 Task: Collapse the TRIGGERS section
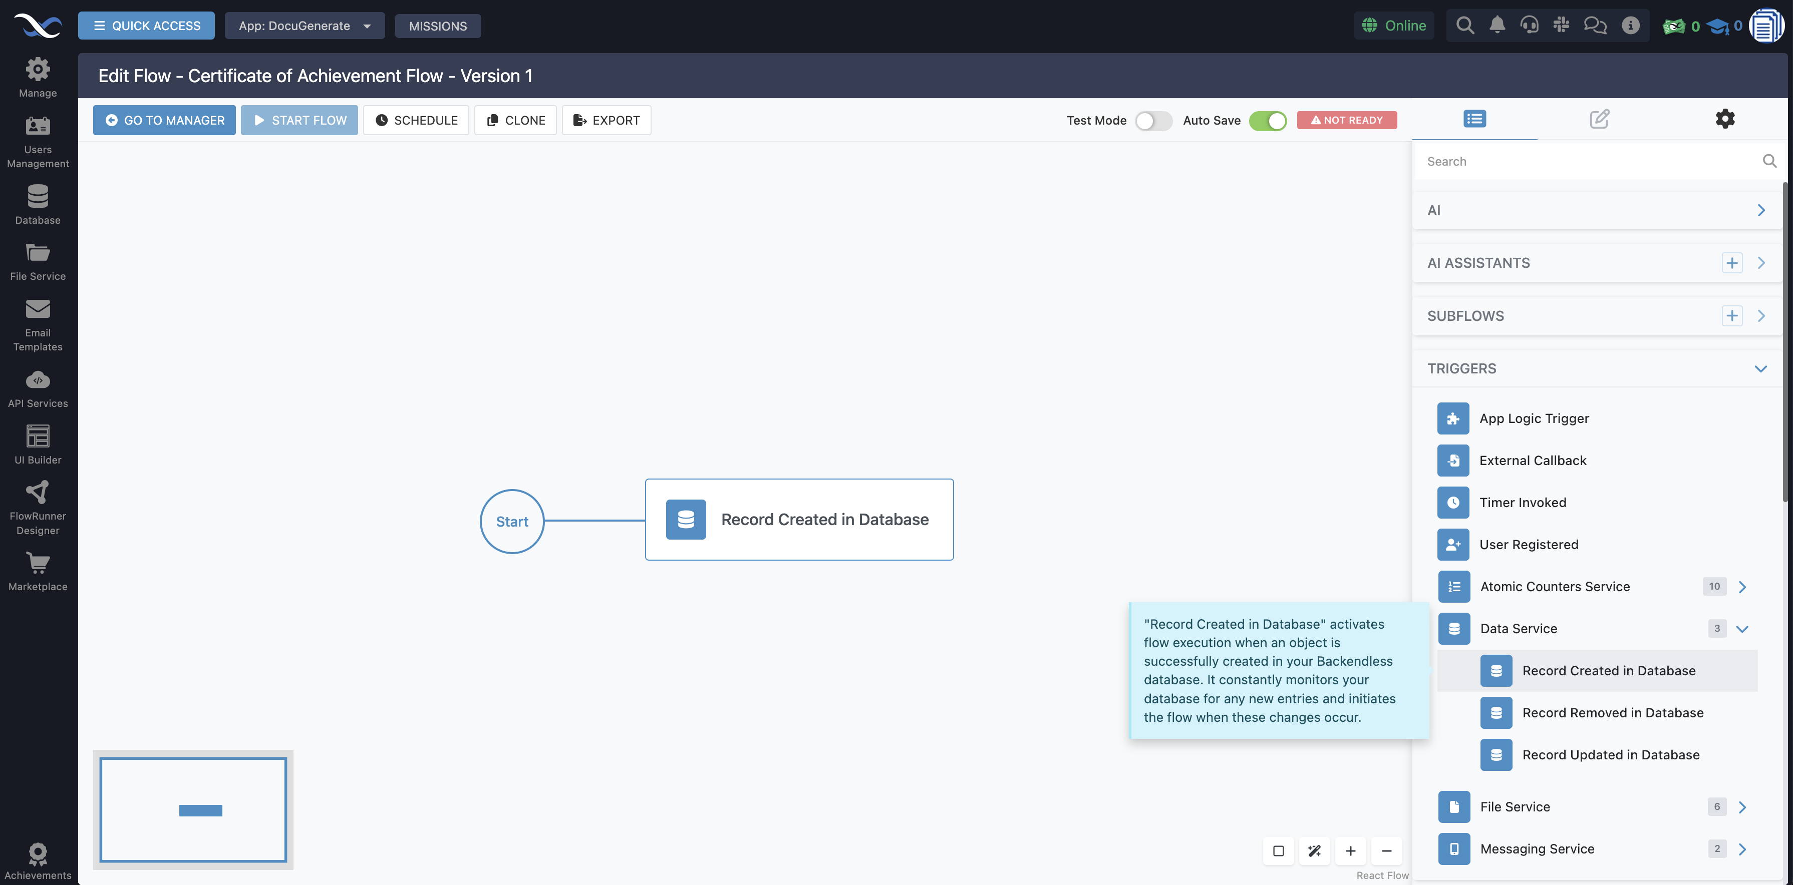(x=1761, y=369)
